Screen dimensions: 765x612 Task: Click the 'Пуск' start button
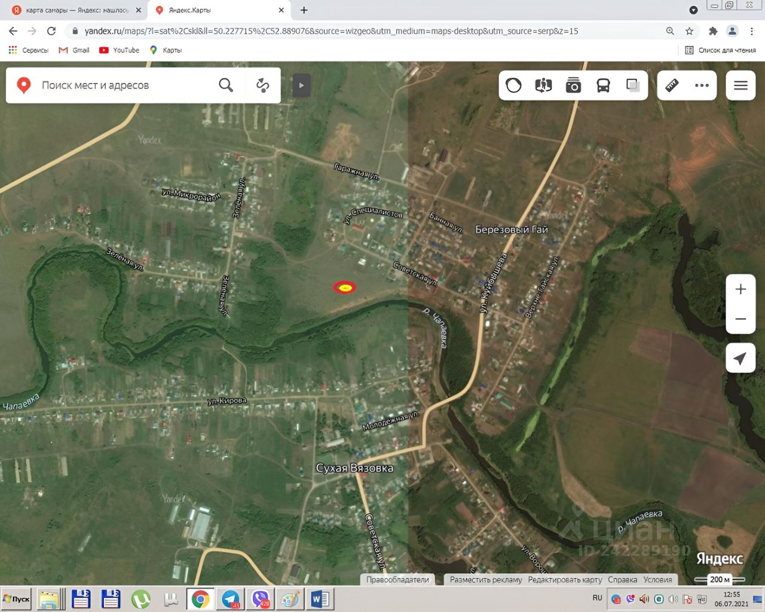tap(17, 599)
